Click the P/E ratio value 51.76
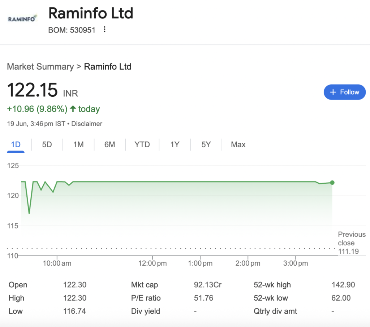370x327 pixels. point(203,298)
